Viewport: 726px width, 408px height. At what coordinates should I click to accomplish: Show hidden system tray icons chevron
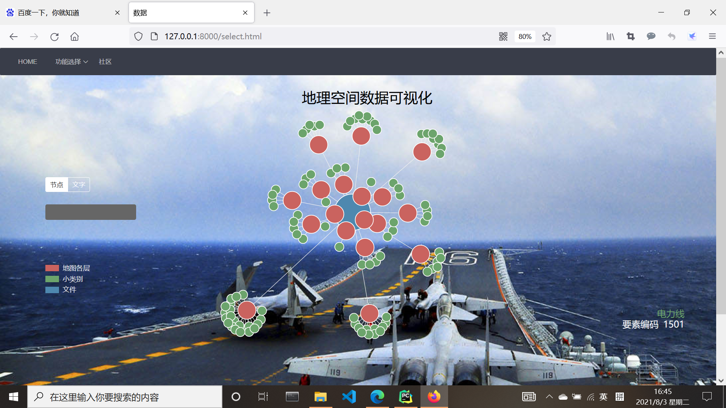[x=549, y=397]
